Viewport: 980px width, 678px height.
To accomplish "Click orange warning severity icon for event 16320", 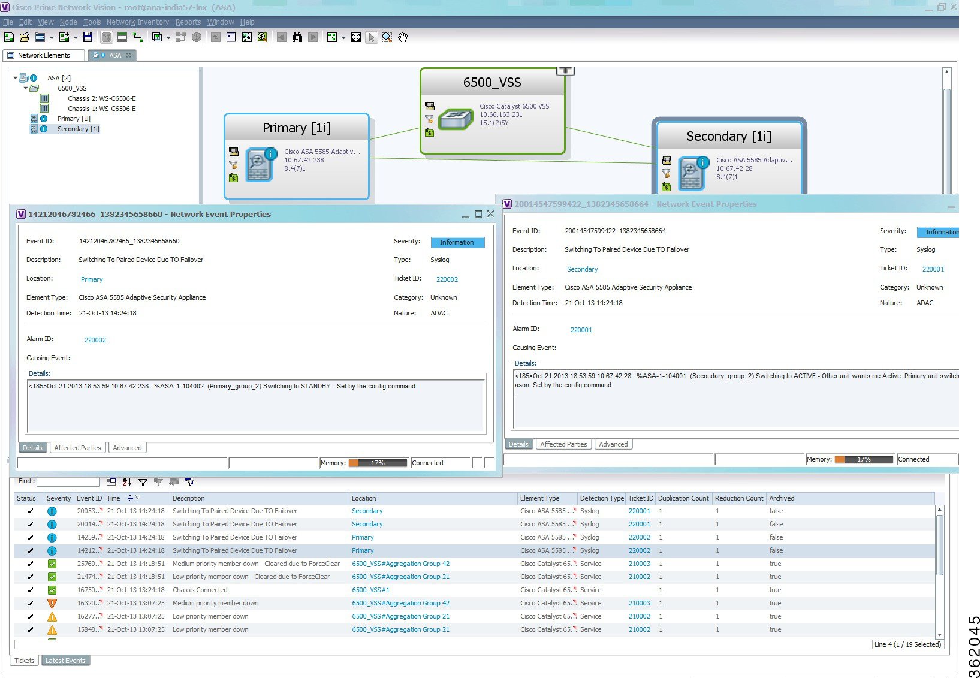I will pos(52,603).
